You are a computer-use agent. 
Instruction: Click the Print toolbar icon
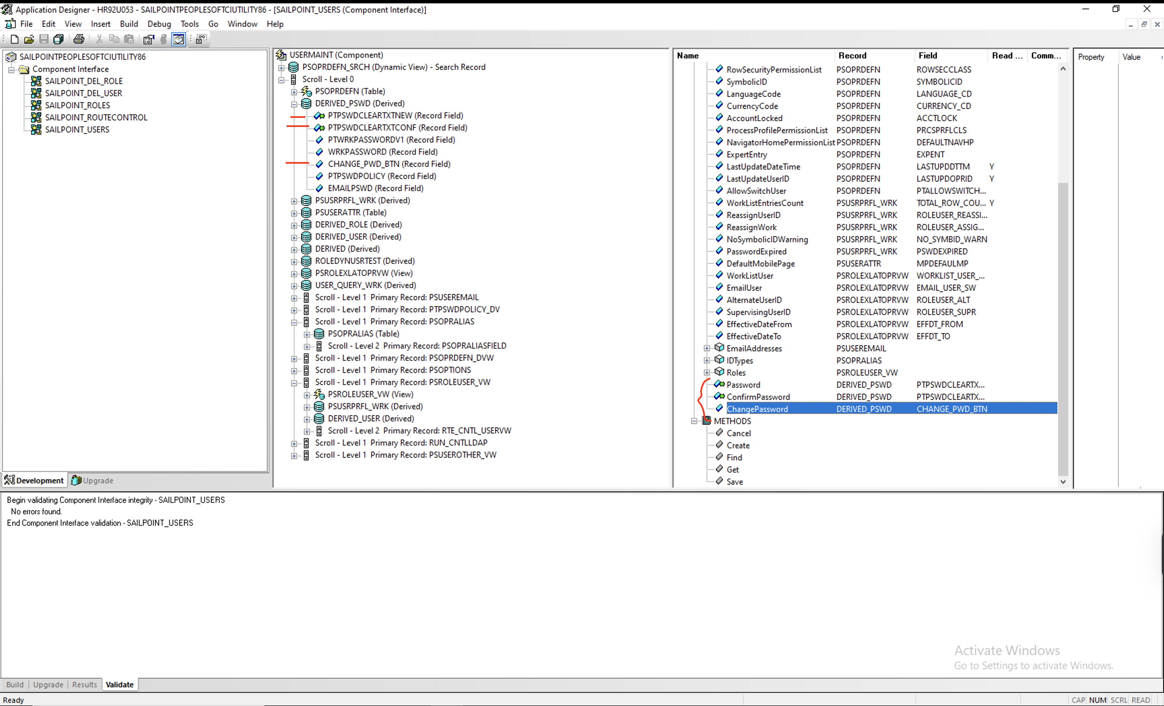[x=79, y=39]
